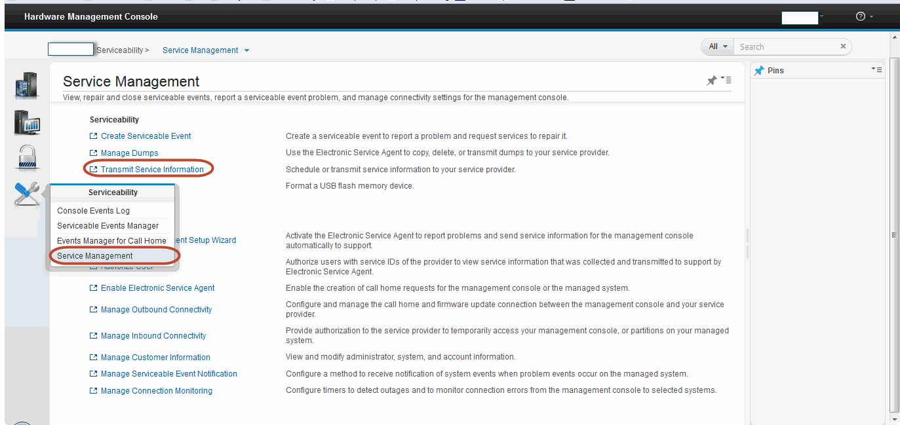
Task: Click the Manage Dumps link
Action: [129, 153]
